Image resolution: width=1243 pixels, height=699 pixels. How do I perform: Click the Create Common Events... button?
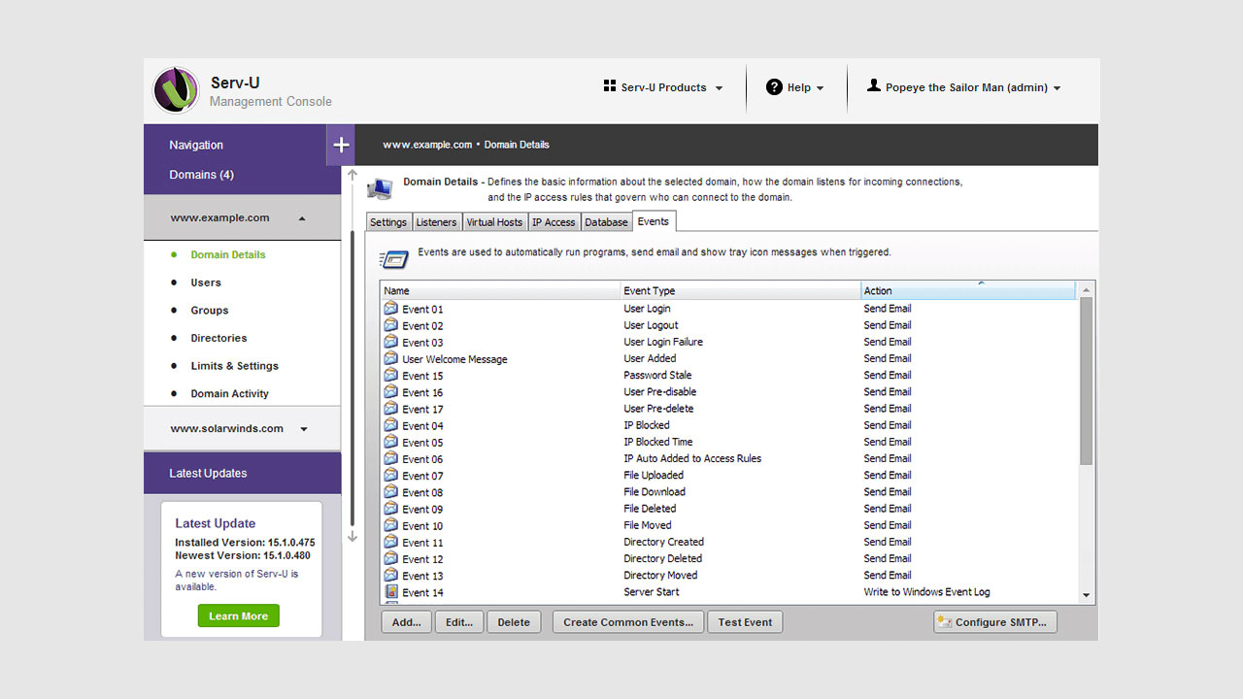[628, 622]
